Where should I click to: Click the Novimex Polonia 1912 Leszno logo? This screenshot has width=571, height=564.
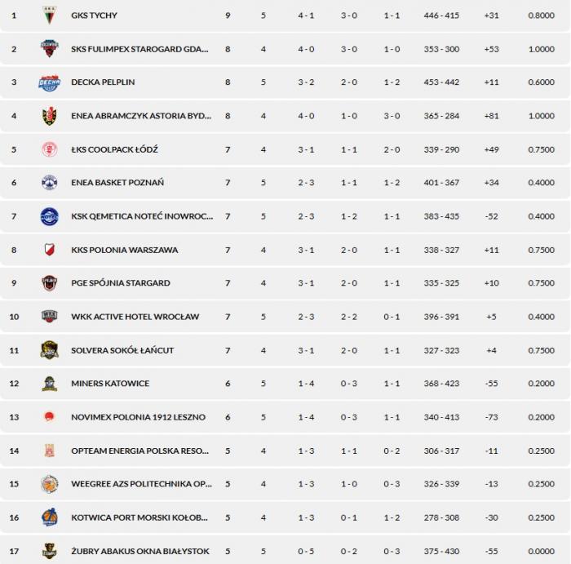50,417
